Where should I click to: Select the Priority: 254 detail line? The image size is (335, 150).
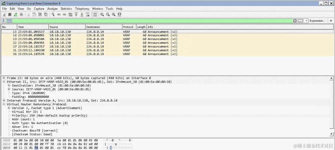(50, 115)
